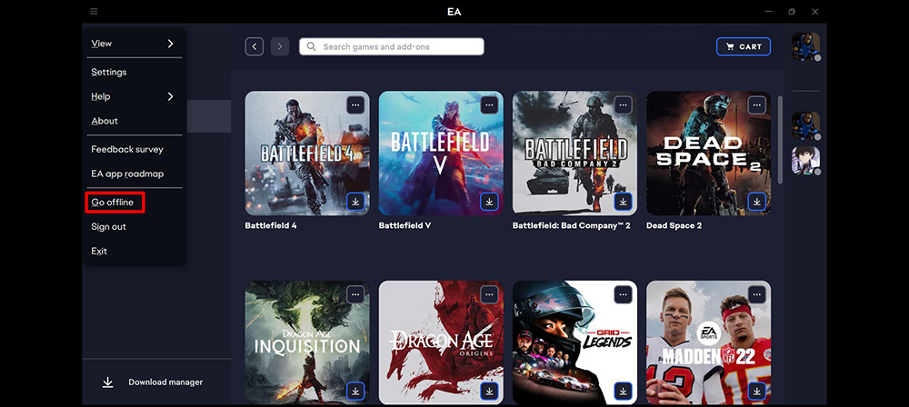Download Battlefield: Bad Company 2
909x407 pixels.
(624, 202)
